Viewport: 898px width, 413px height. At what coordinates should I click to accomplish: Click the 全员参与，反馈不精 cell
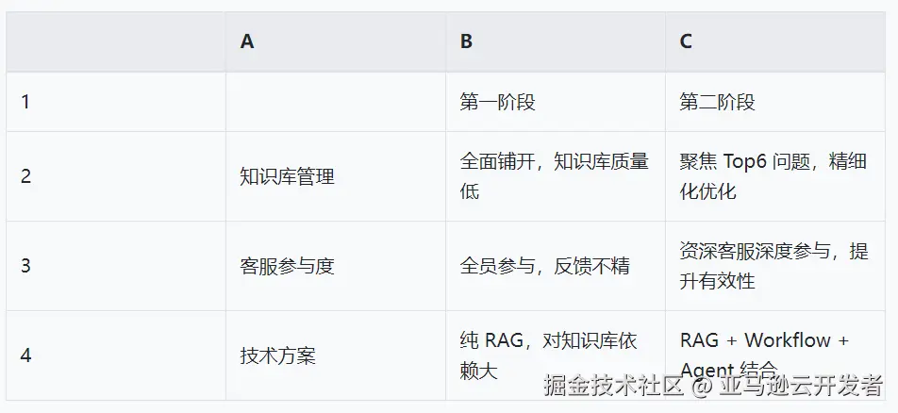556,266
